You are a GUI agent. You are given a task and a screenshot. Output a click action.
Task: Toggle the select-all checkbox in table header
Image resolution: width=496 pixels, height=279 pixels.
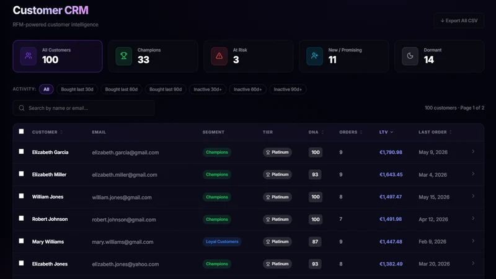point(21,131)
